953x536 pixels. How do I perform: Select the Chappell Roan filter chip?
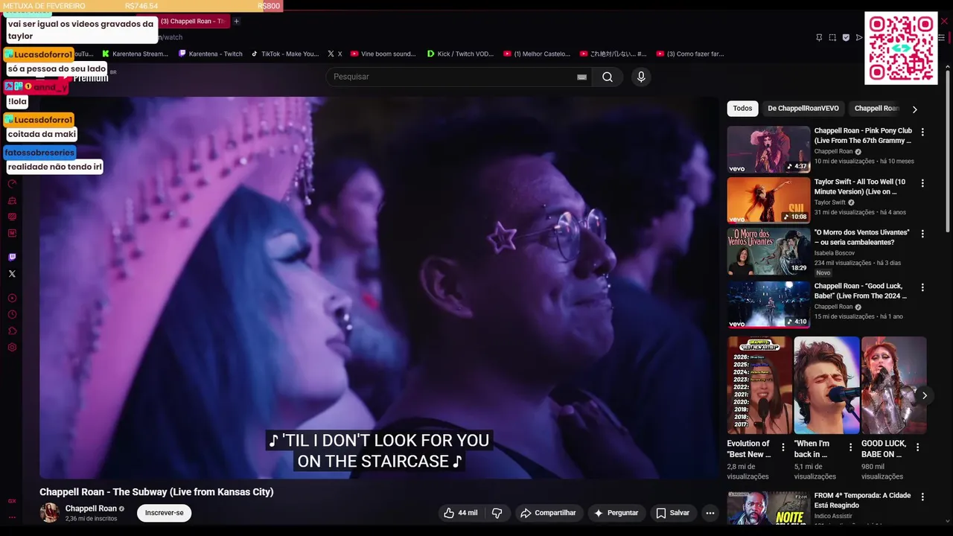point(876,109)
